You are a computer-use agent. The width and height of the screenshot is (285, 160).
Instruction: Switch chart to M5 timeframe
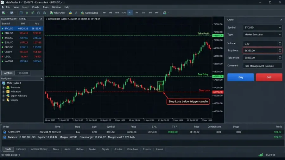111,13
